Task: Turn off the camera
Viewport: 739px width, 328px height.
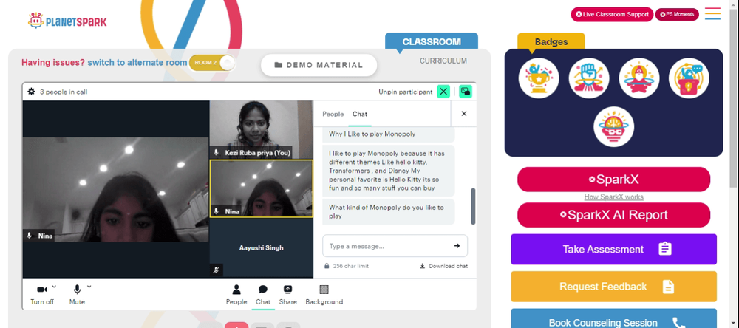Action: coord(42,295)
